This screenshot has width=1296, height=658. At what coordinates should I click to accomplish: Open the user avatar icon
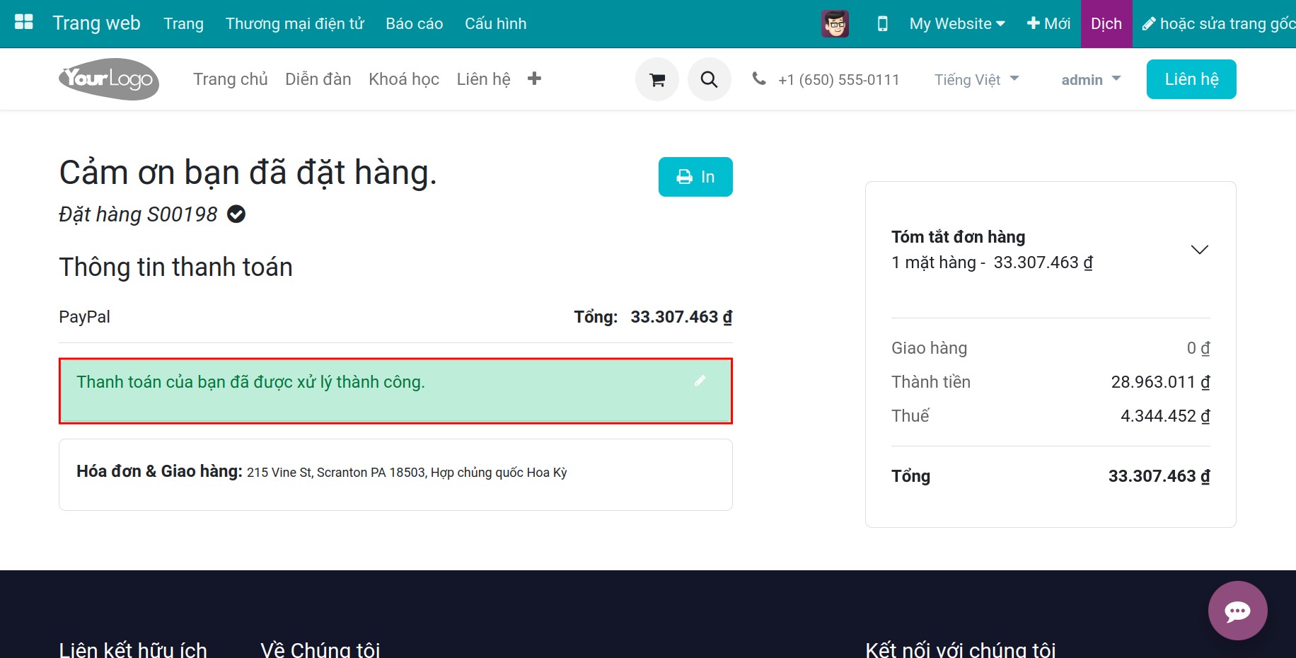(835, 24)
